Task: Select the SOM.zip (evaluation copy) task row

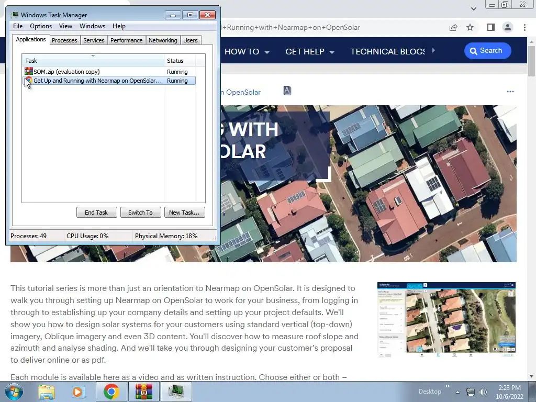Action: 109,72
